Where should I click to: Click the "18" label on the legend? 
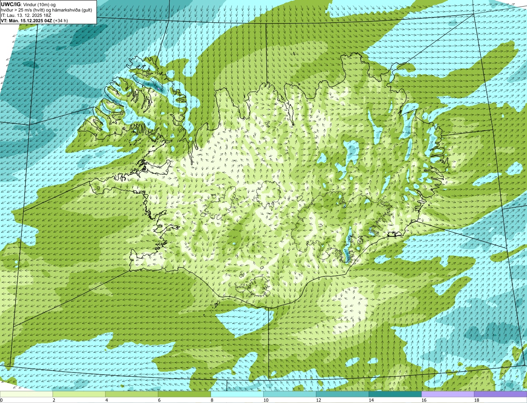pos(477,400)
